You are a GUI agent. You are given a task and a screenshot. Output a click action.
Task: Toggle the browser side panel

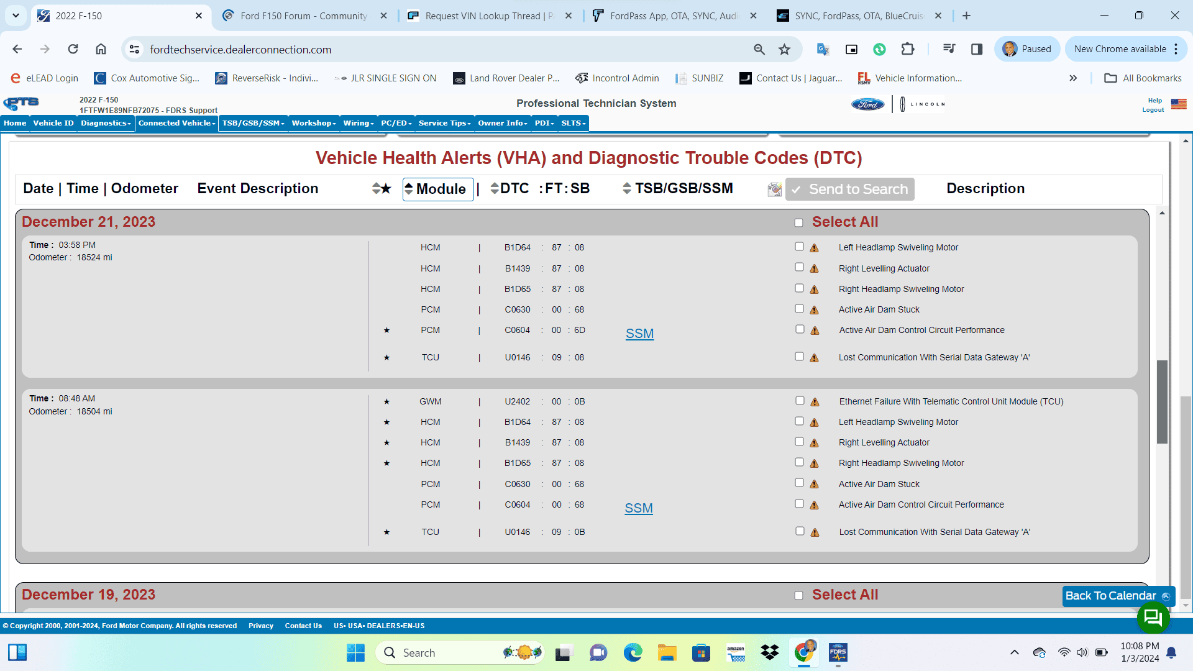[977, 49]
